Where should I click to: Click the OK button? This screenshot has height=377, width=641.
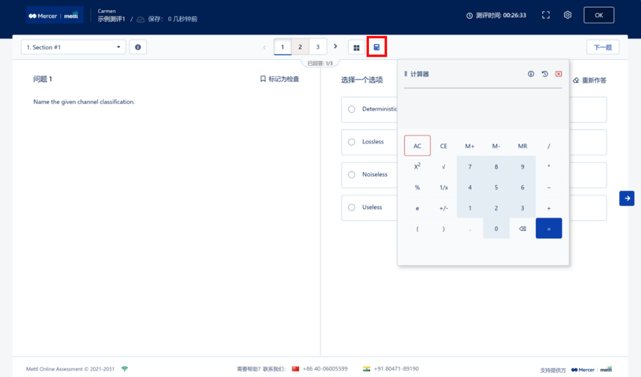(x=598, y=15)
